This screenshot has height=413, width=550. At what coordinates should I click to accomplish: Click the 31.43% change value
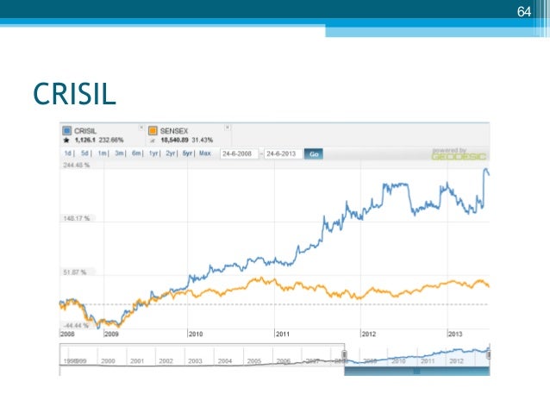click(203, 140)
